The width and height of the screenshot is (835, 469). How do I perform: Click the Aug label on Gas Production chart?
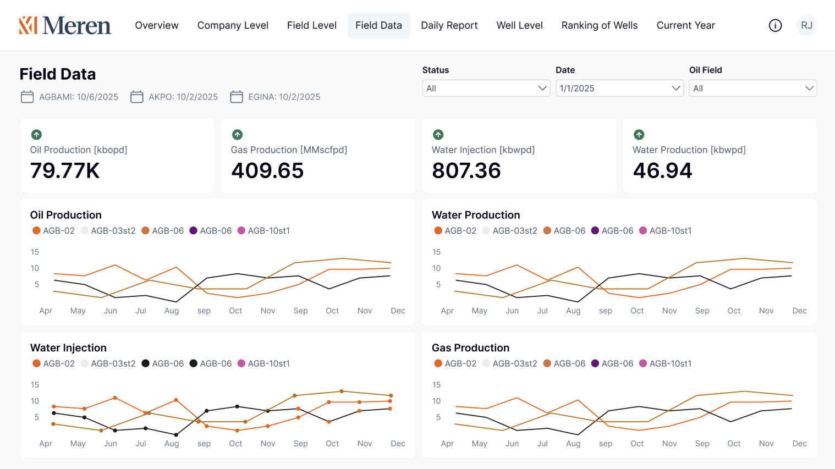pos(573,444)
